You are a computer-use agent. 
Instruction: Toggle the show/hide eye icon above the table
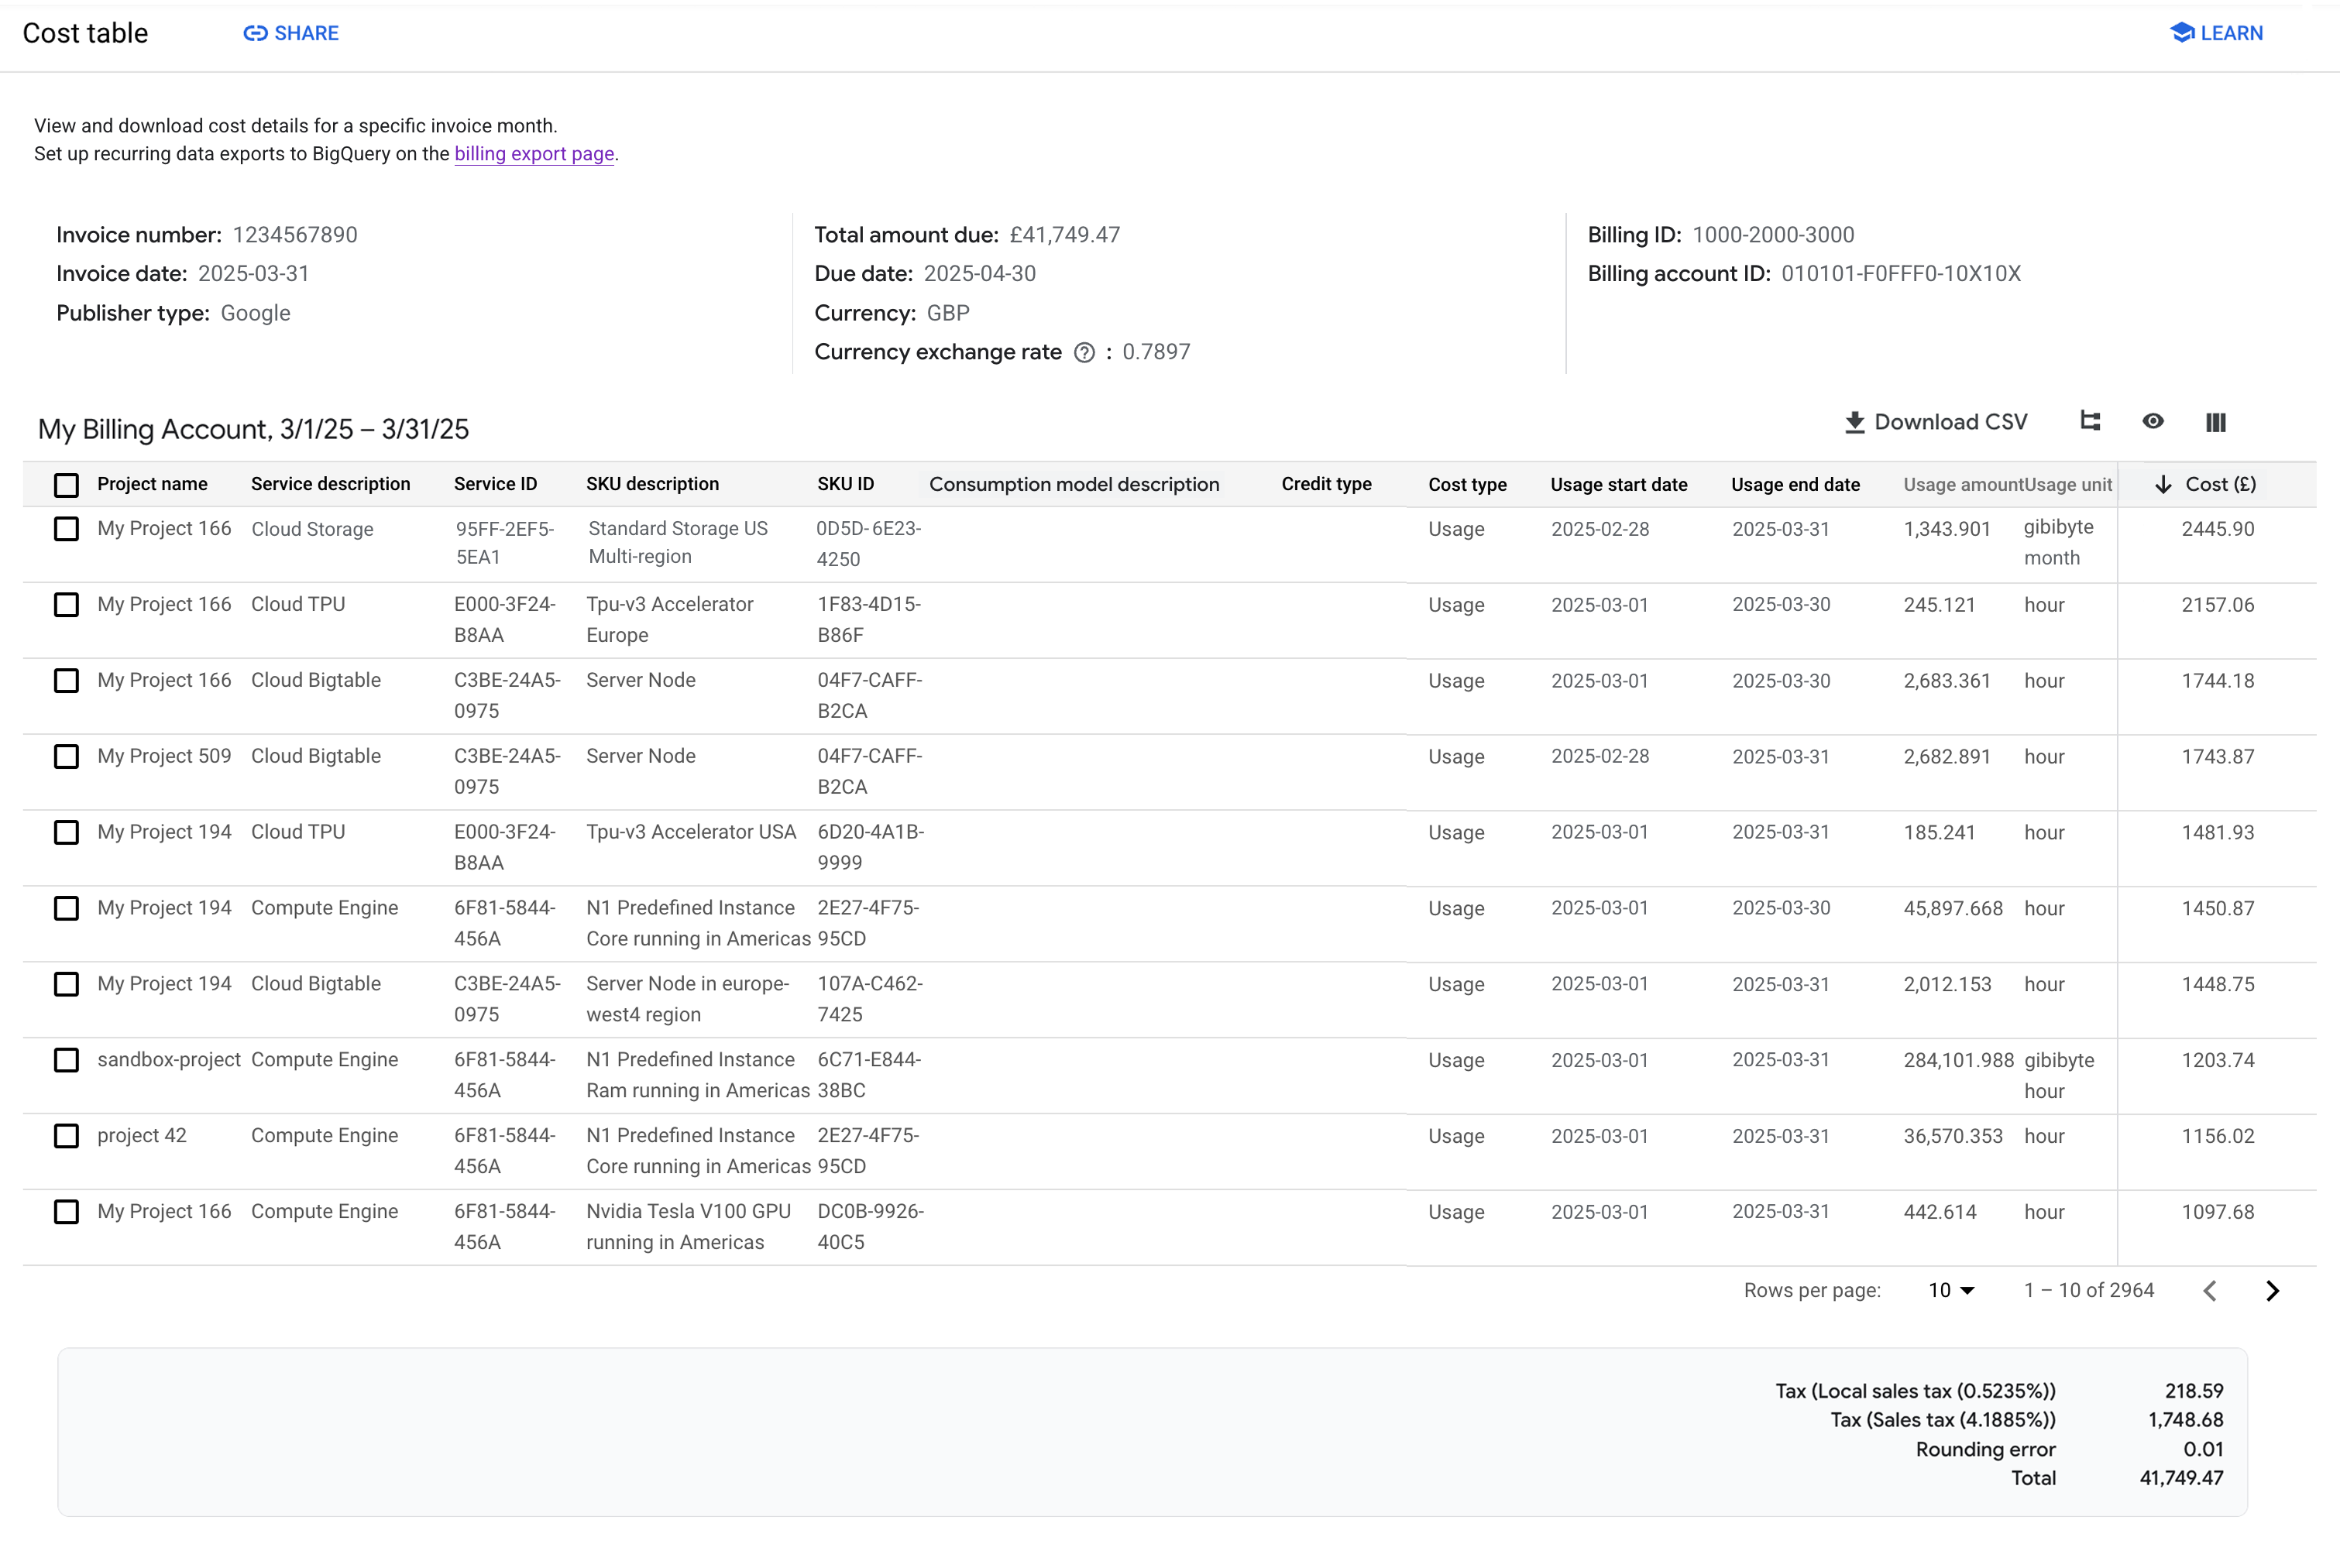pos(2153,421)
